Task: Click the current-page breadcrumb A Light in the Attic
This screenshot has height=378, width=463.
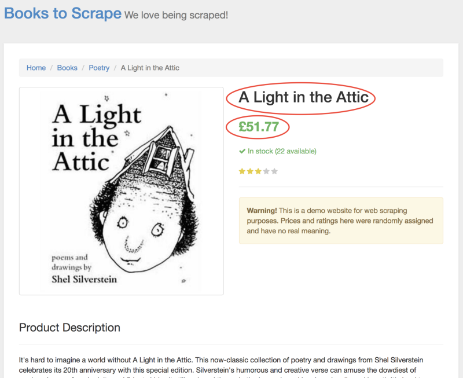Action: click(x=150, y=68)
